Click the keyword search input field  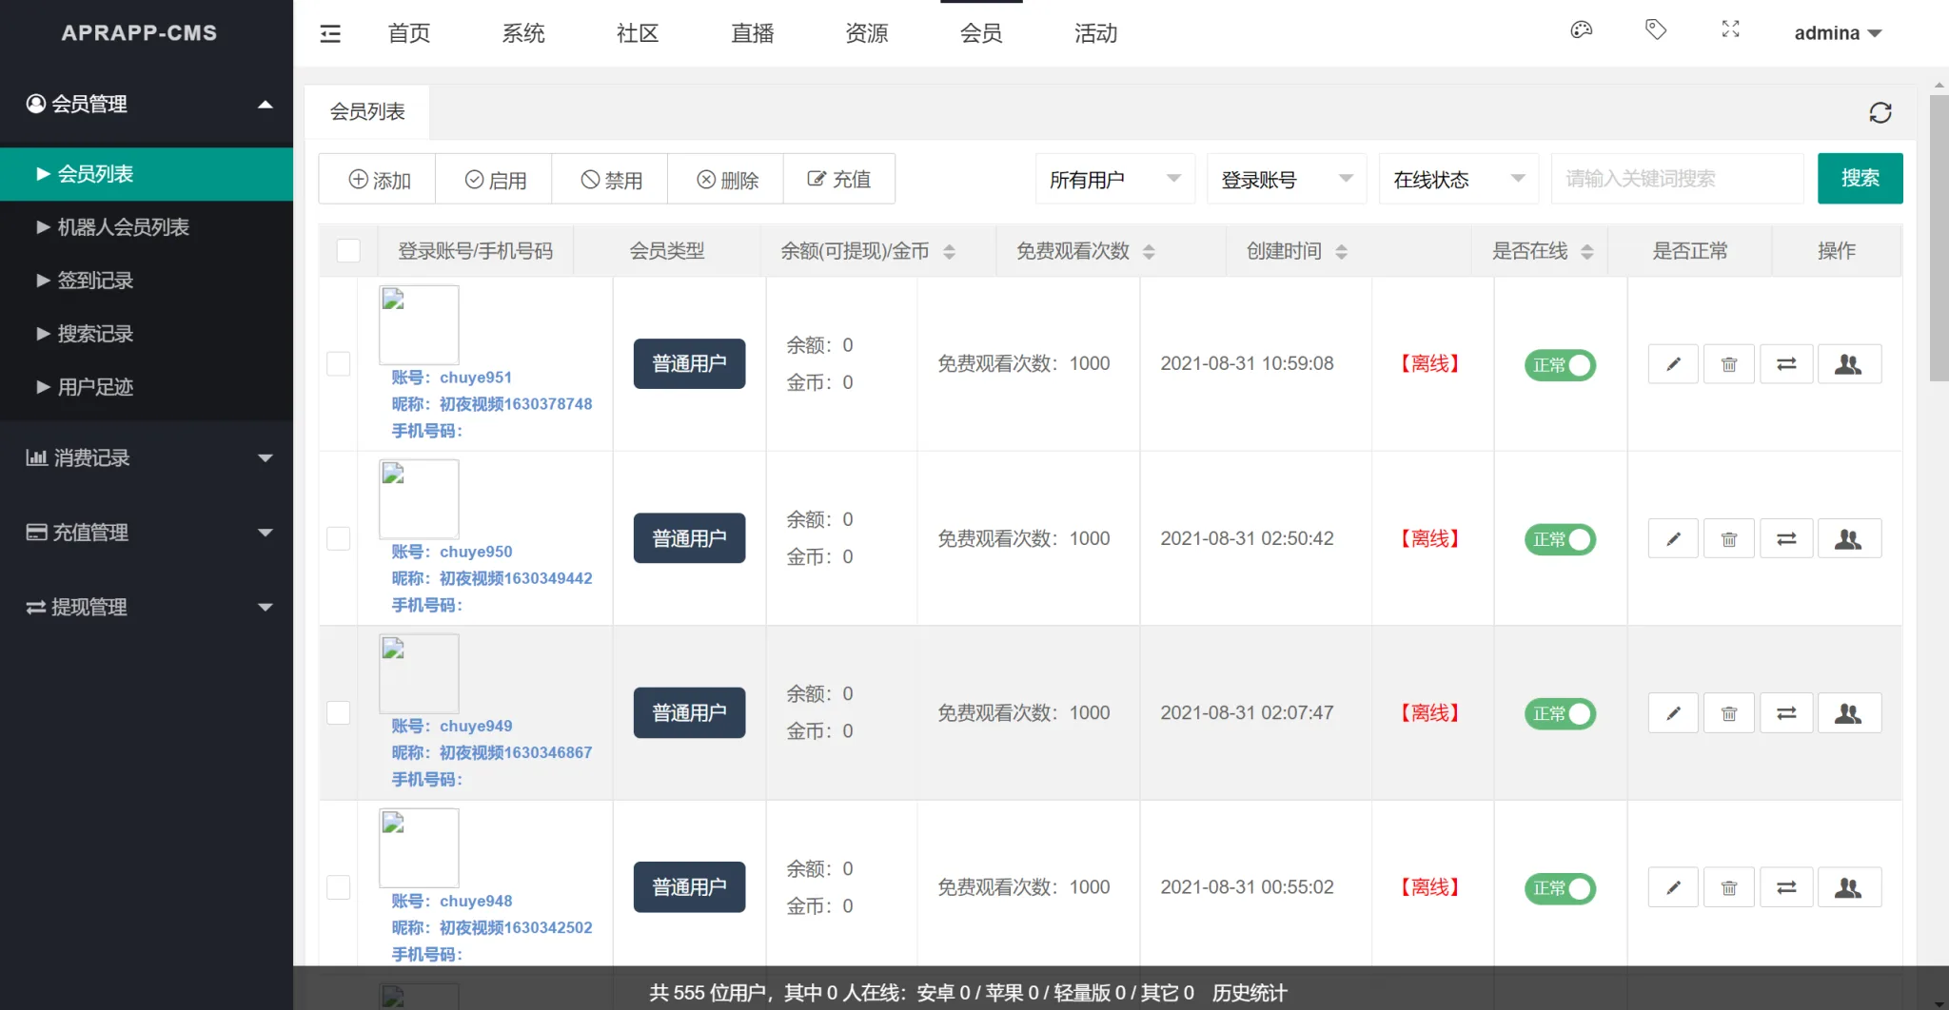(x=1677, y=179)
